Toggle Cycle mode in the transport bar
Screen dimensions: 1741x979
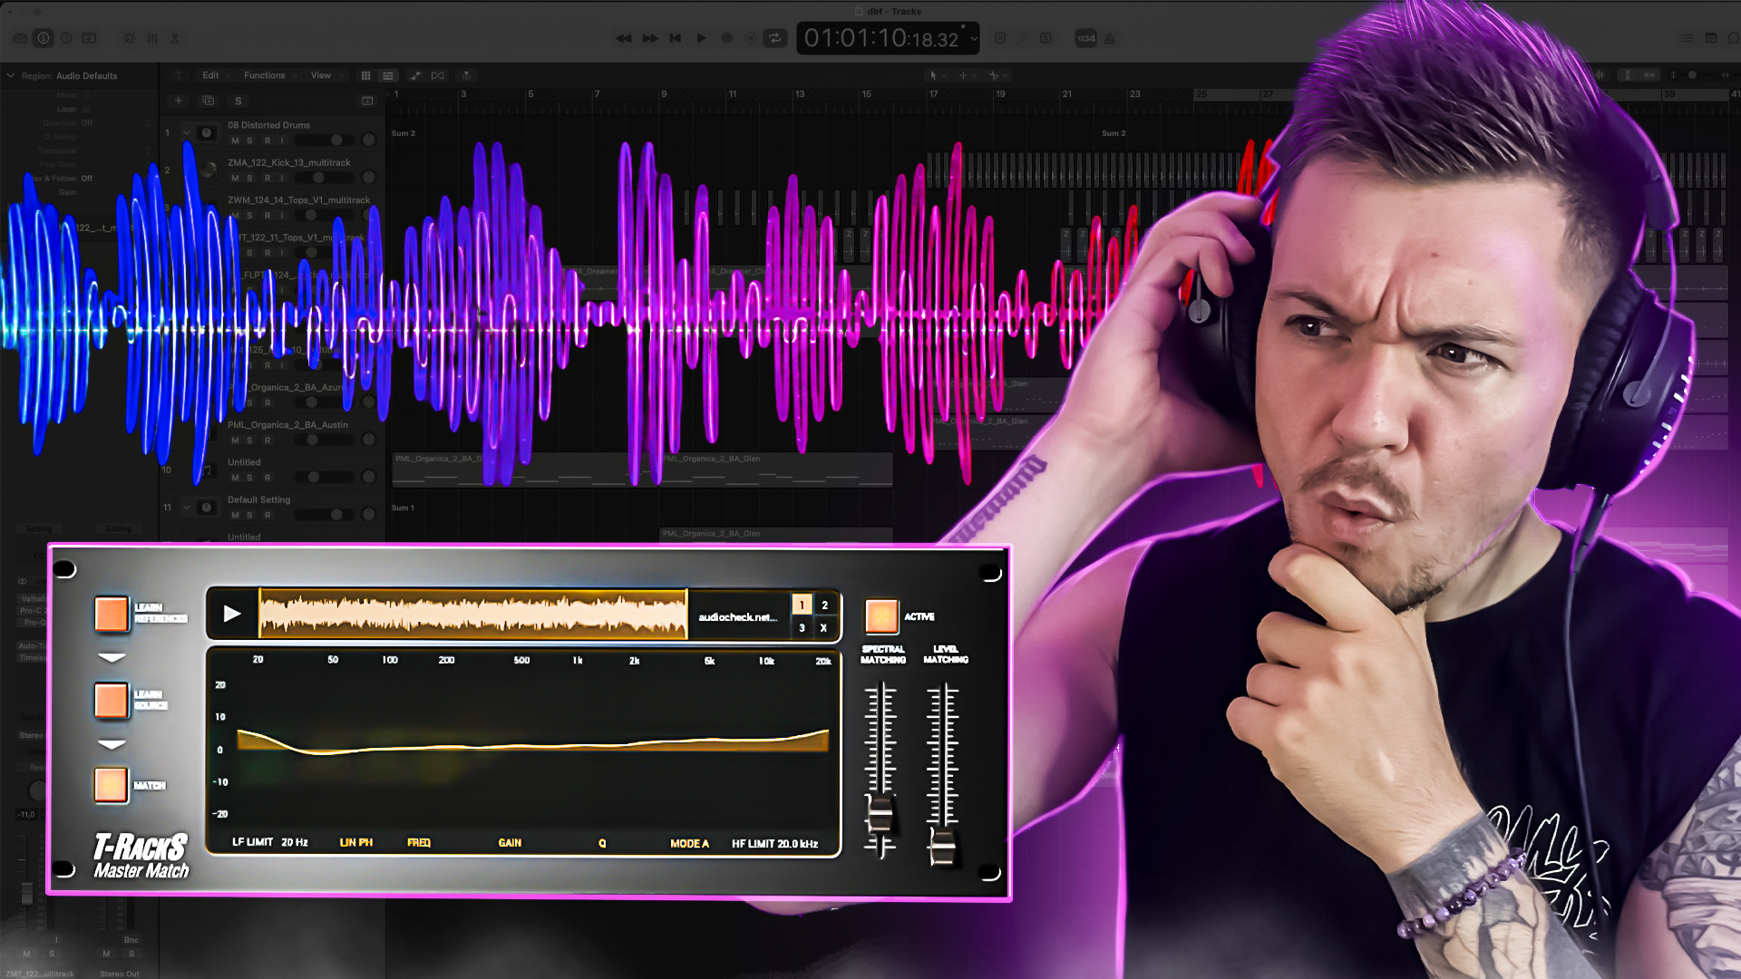(x=774, y=38)
